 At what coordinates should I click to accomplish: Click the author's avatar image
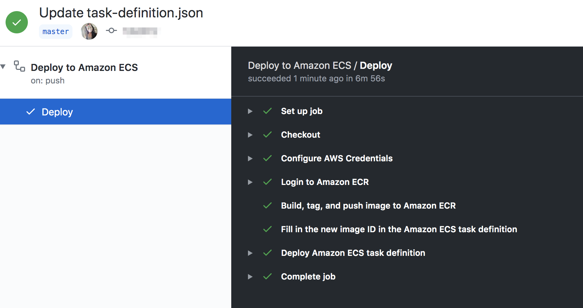[x=89, y=31]
